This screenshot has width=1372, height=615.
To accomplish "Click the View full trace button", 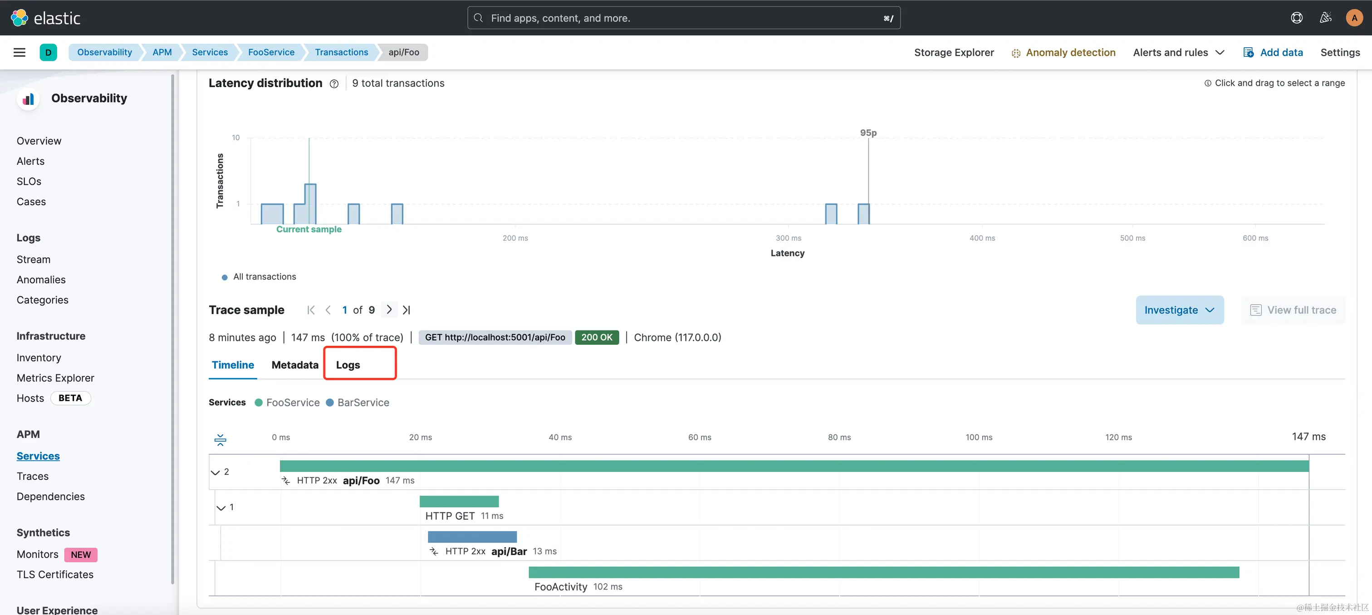I will (1293, 310).
